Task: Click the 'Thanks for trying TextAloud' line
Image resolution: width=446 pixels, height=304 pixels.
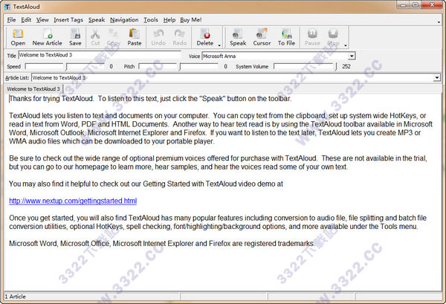Action: 150,99
